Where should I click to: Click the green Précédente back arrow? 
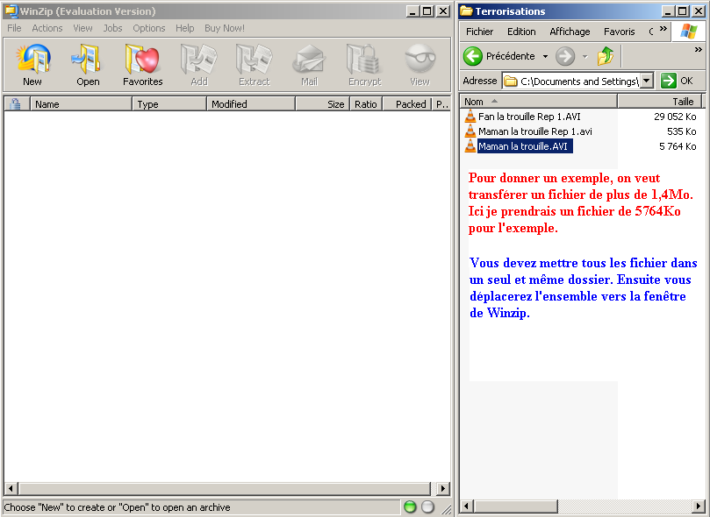[473, 56]
